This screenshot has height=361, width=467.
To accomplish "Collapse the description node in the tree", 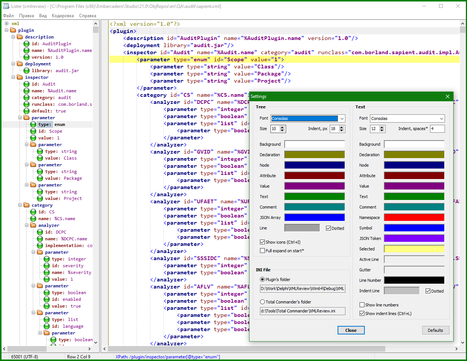I will [13, 37].
